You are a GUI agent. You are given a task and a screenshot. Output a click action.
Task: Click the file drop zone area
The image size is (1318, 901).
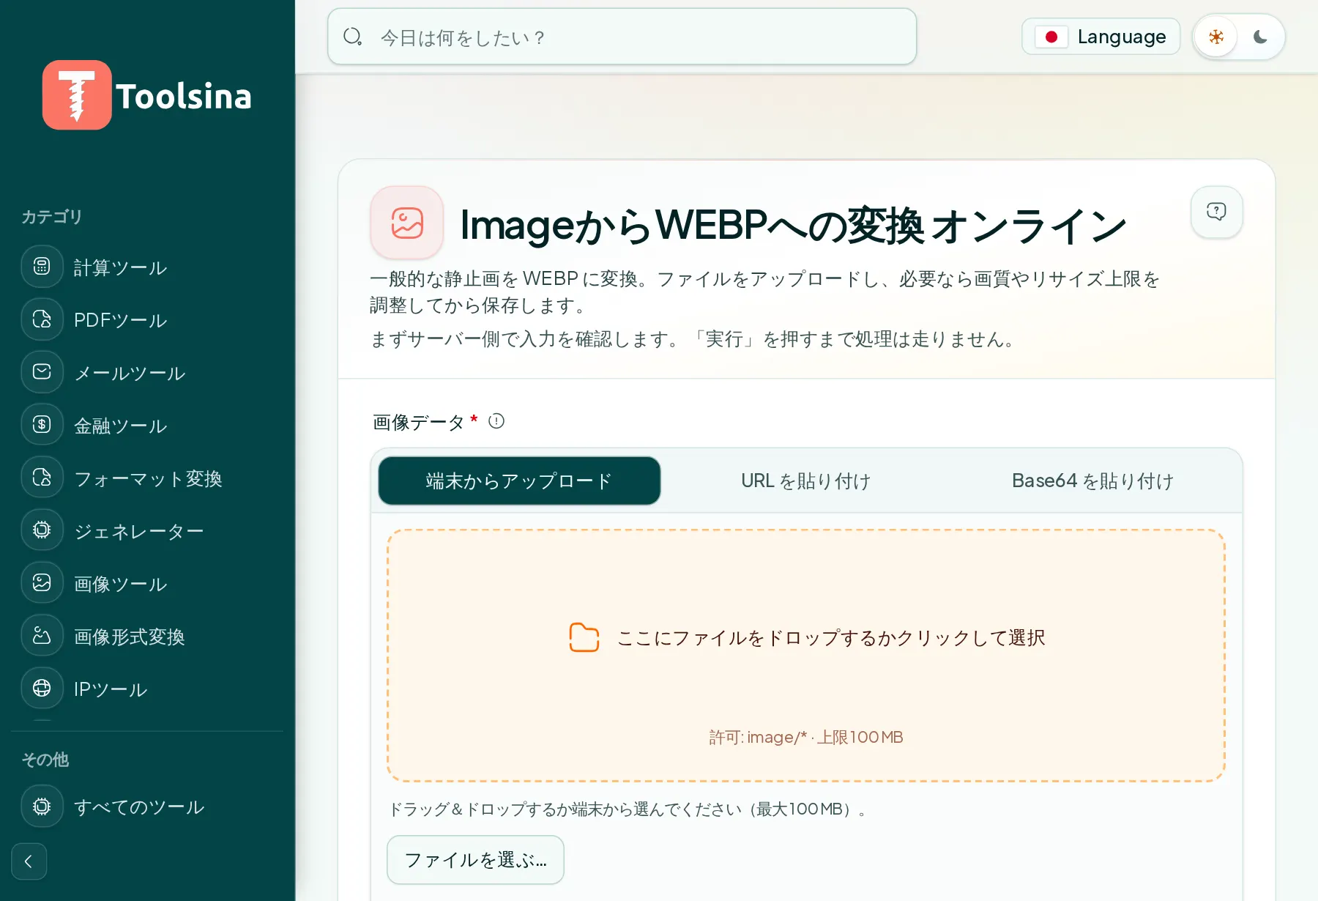[805, 656]
